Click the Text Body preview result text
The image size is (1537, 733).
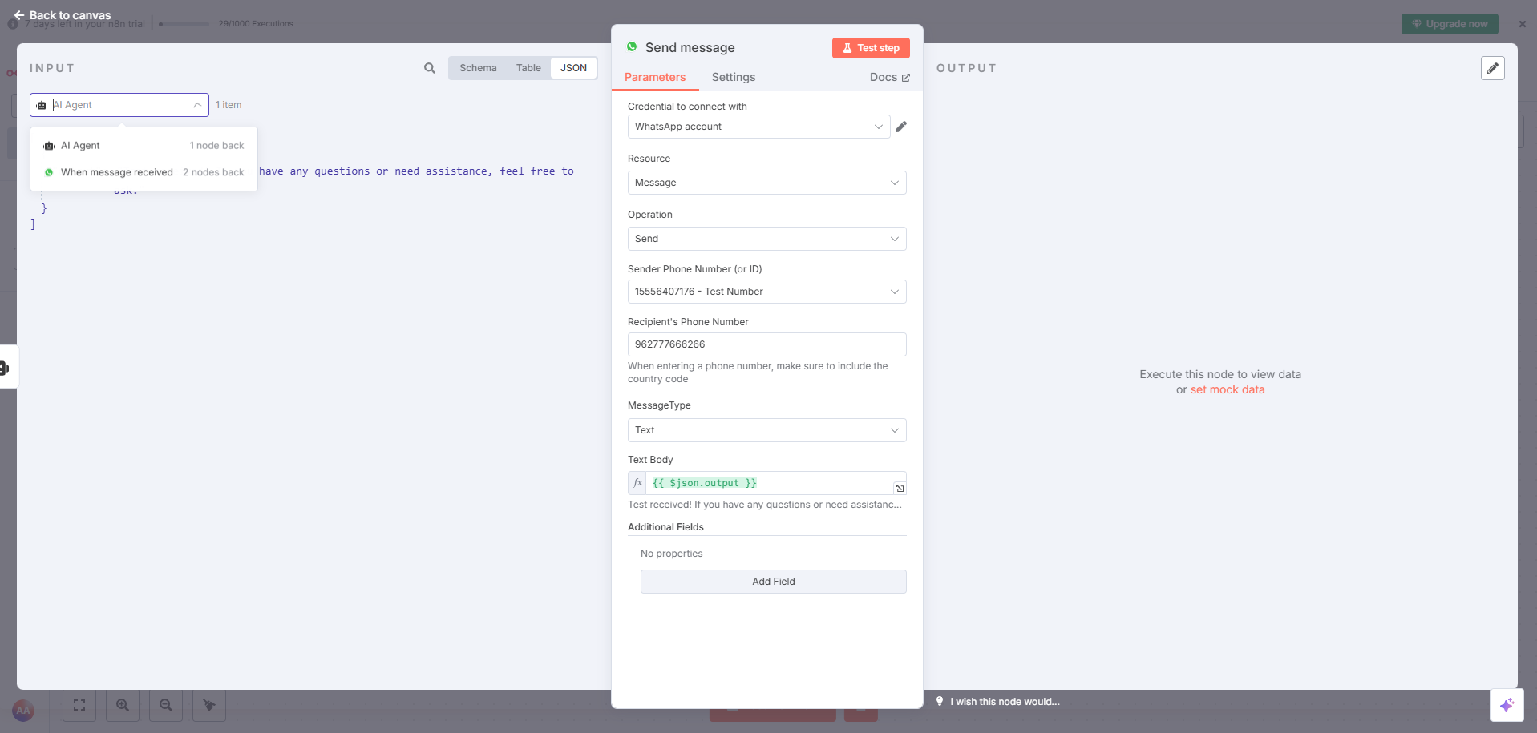tap(765, 505)
